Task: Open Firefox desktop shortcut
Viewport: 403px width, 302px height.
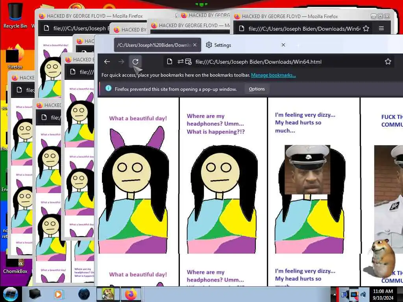Action: [x=15, y=57]
